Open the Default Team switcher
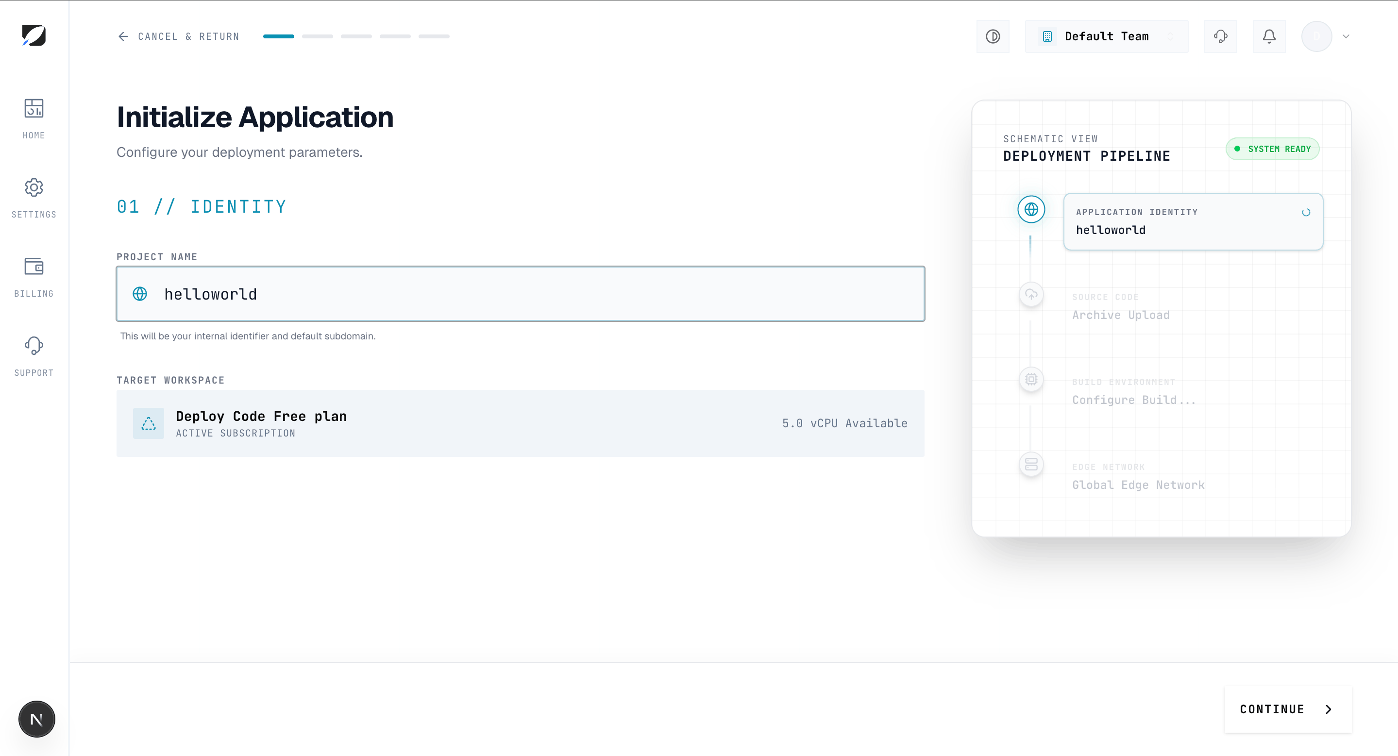 point(1106,36)
